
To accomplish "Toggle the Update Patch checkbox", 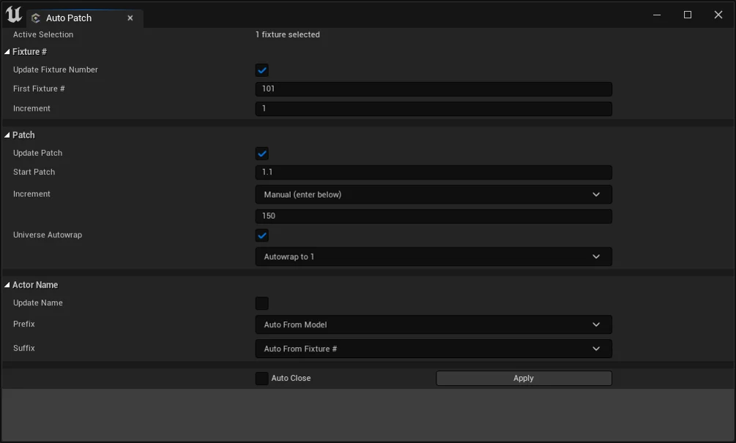I will pos(262,154).
